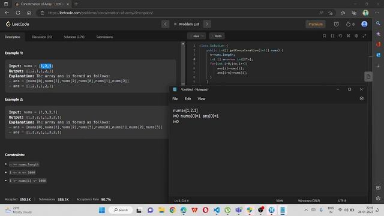Click the Edge sidebar Copilot sparkle icon
Image resolution: width=384 pixels, height=216 pixels.
coord(378,34)
